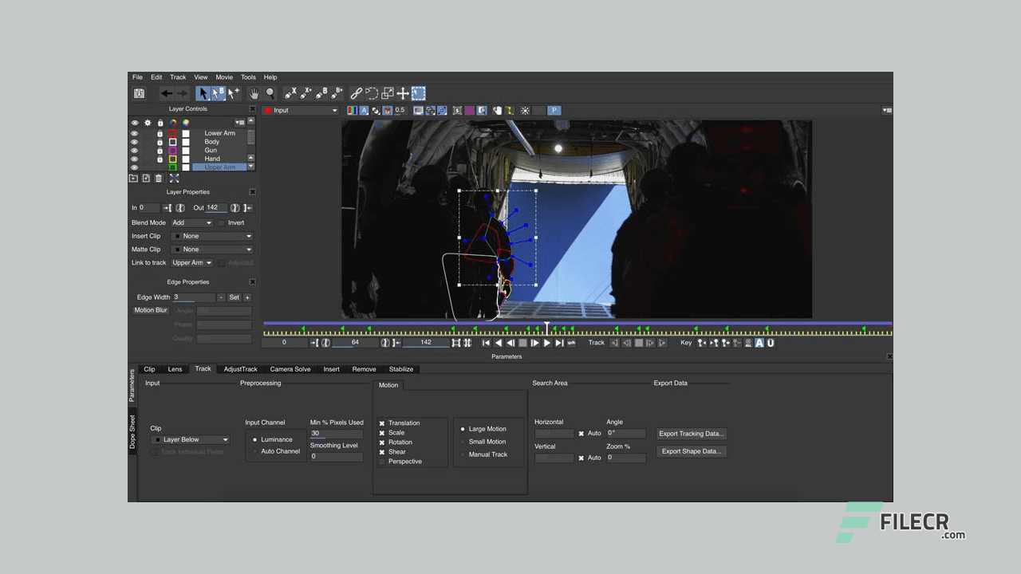Screen dimensions: 1021x574
Task: Select the Add Point tool
Action: click(x=232, y=93)
